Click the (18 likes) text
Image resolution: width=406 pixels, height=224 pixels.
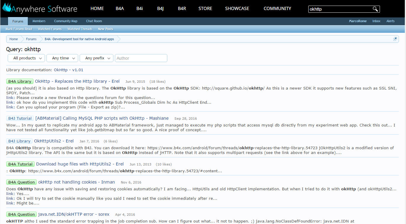158,82
